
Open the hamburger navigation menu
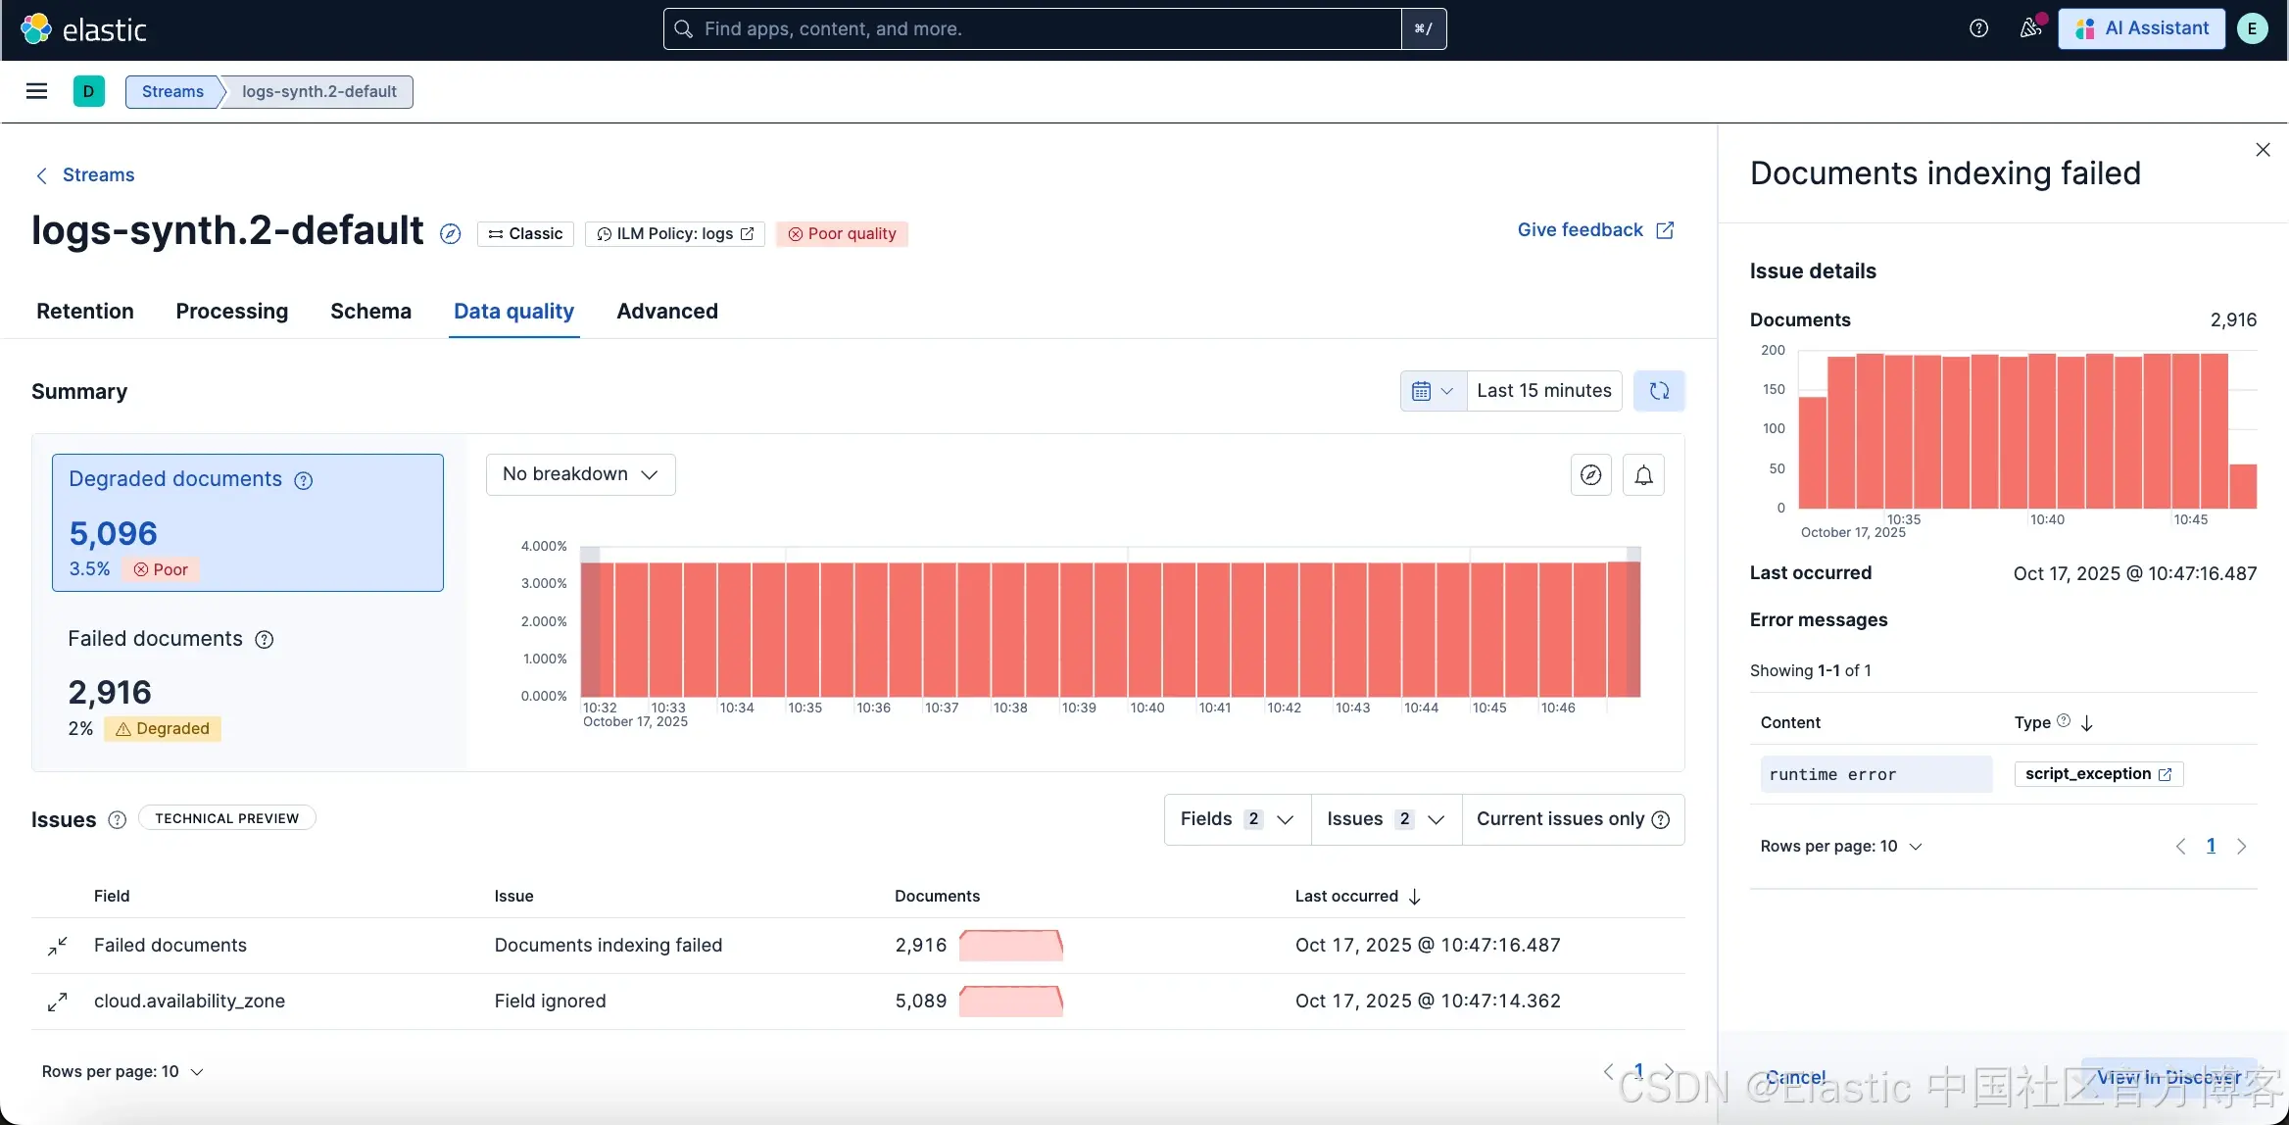point(36,91)
